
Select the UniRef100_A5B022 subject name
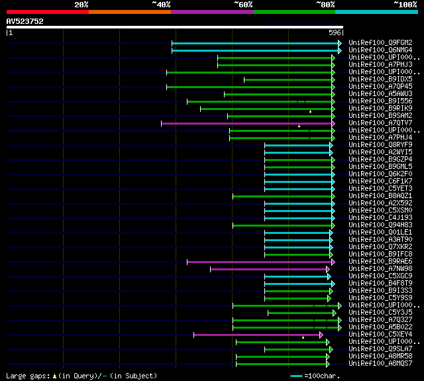tap(380, 327)
